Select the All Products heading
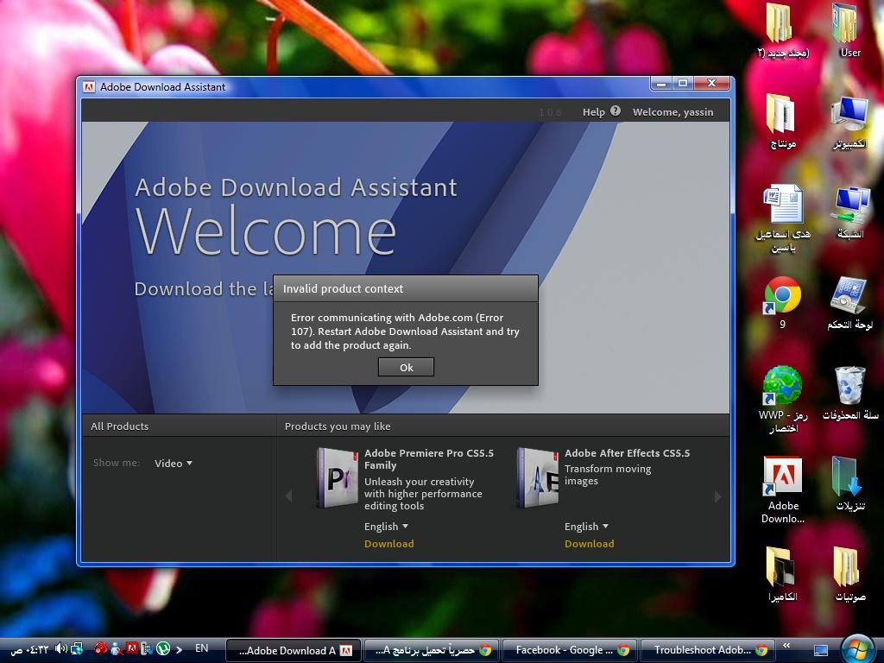The image size is (884, 663). pos(119,426)
